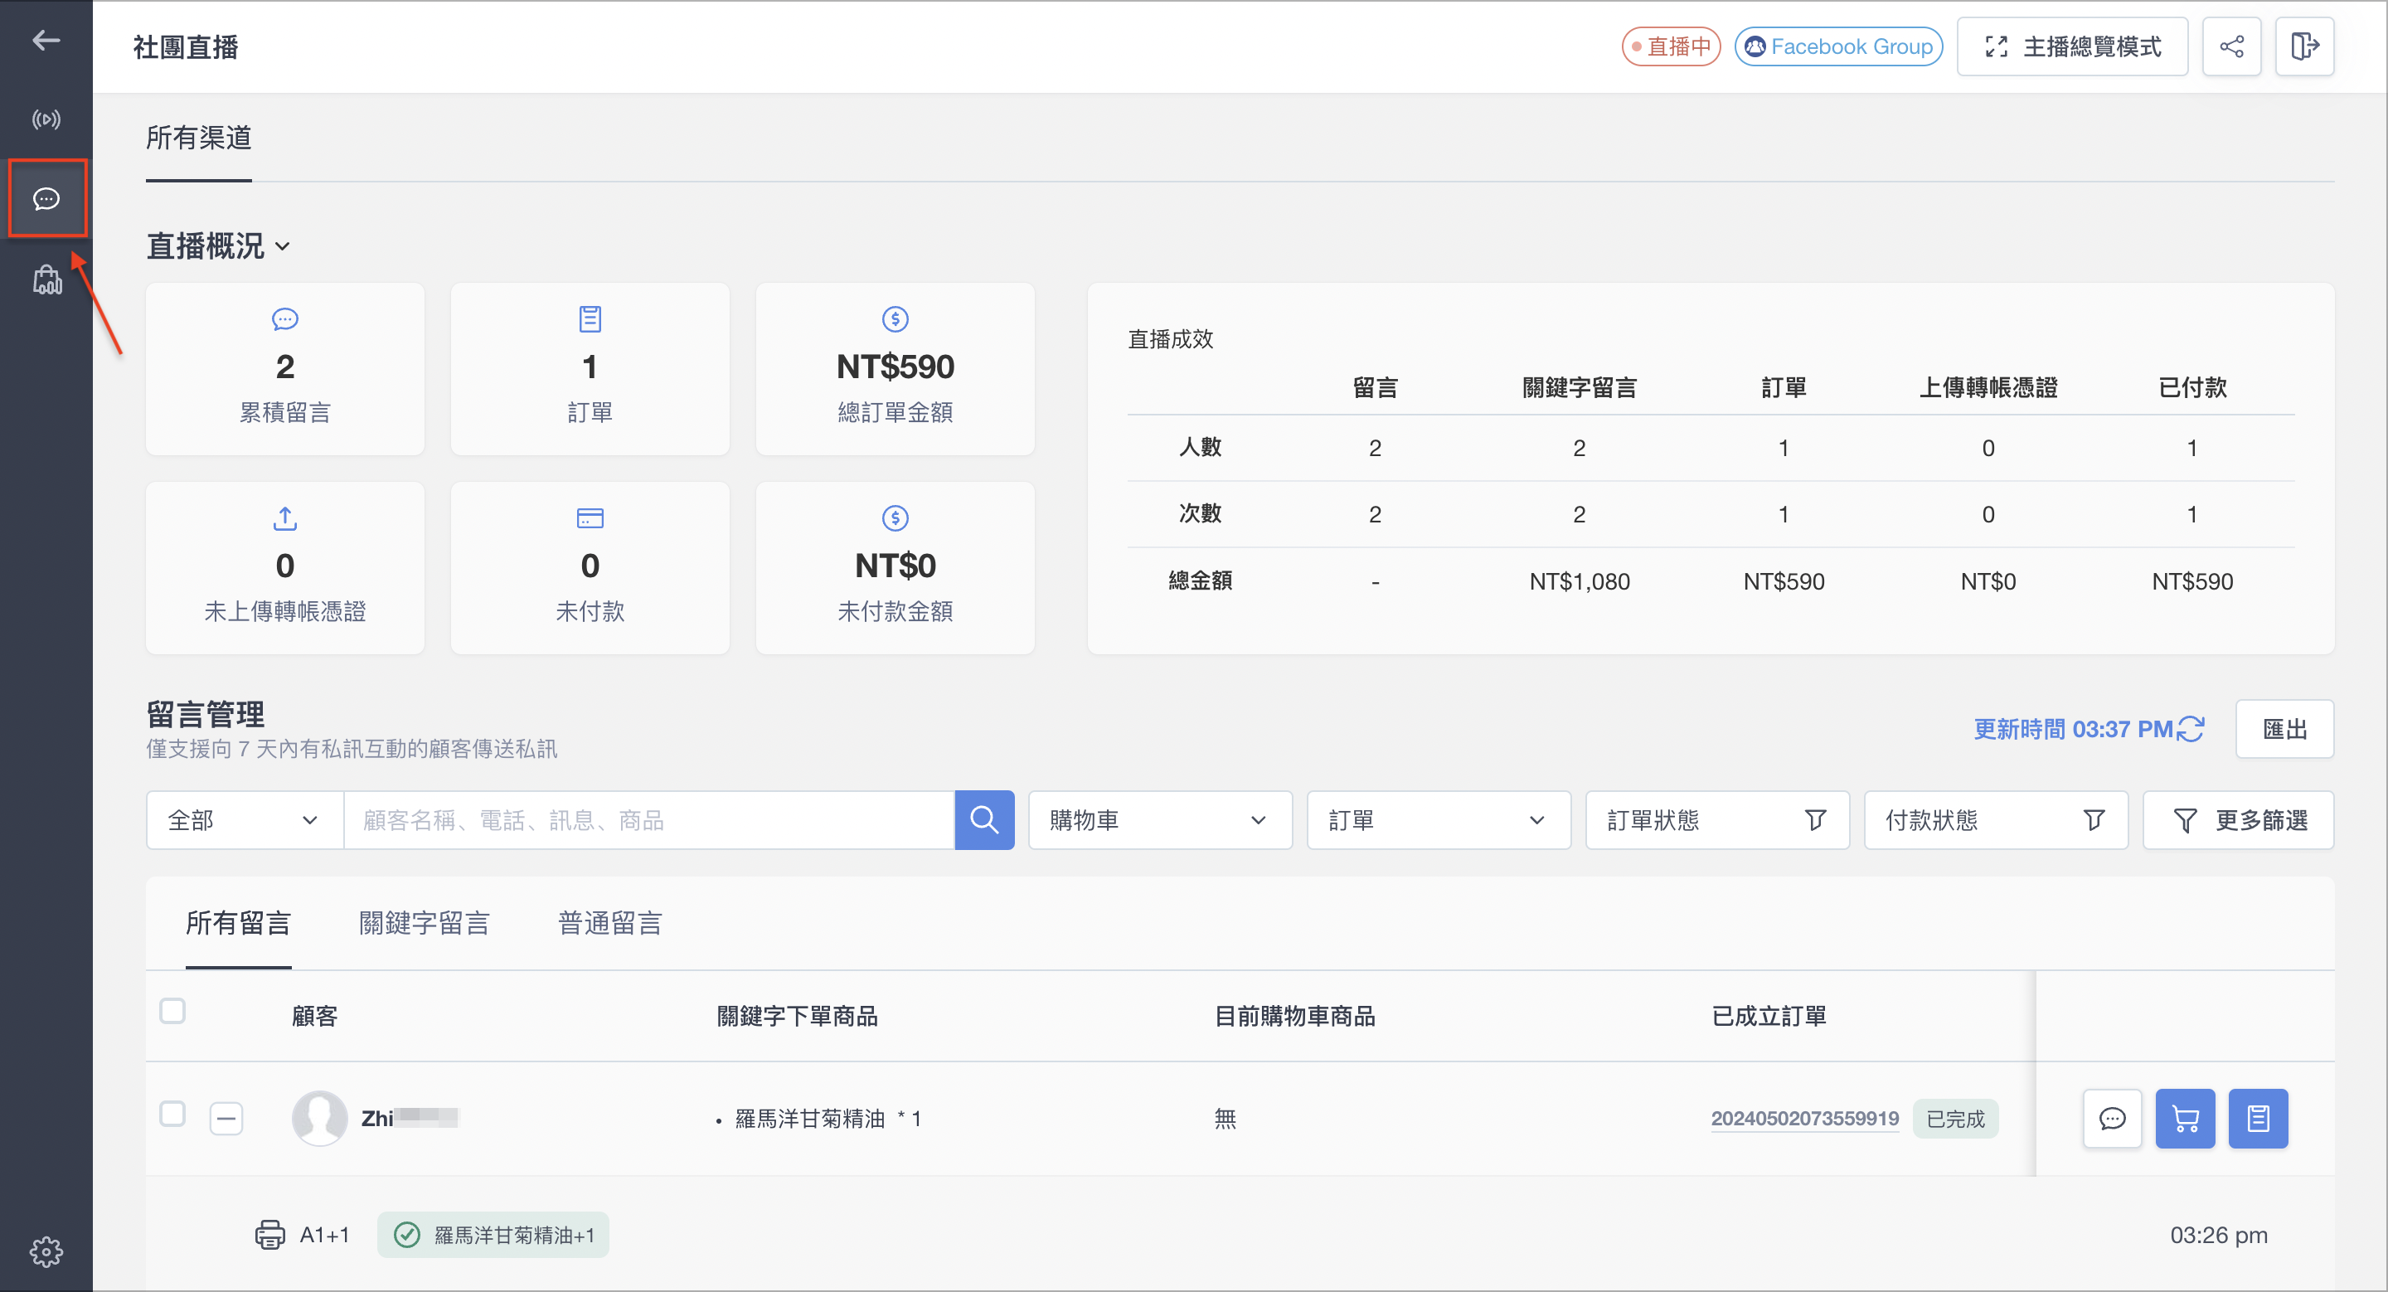2388x1292 pixels.
Task: Click the 主播總覽模式 button
Action: click(x=2072, y=46)
